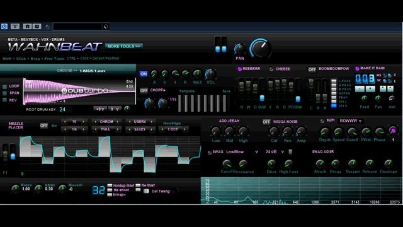This screenshot has height=227, width=403.
Task: Turn the Wigga Noise Cut knob
Action: click(x=274, y=132)
